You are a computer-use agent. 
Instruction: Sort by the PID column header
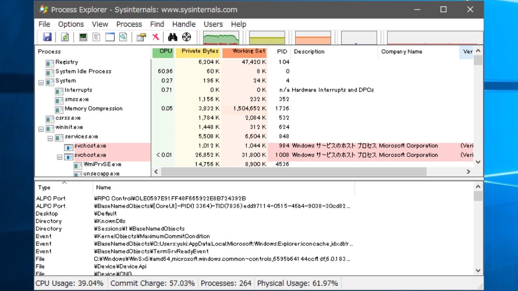pos(279,52)
